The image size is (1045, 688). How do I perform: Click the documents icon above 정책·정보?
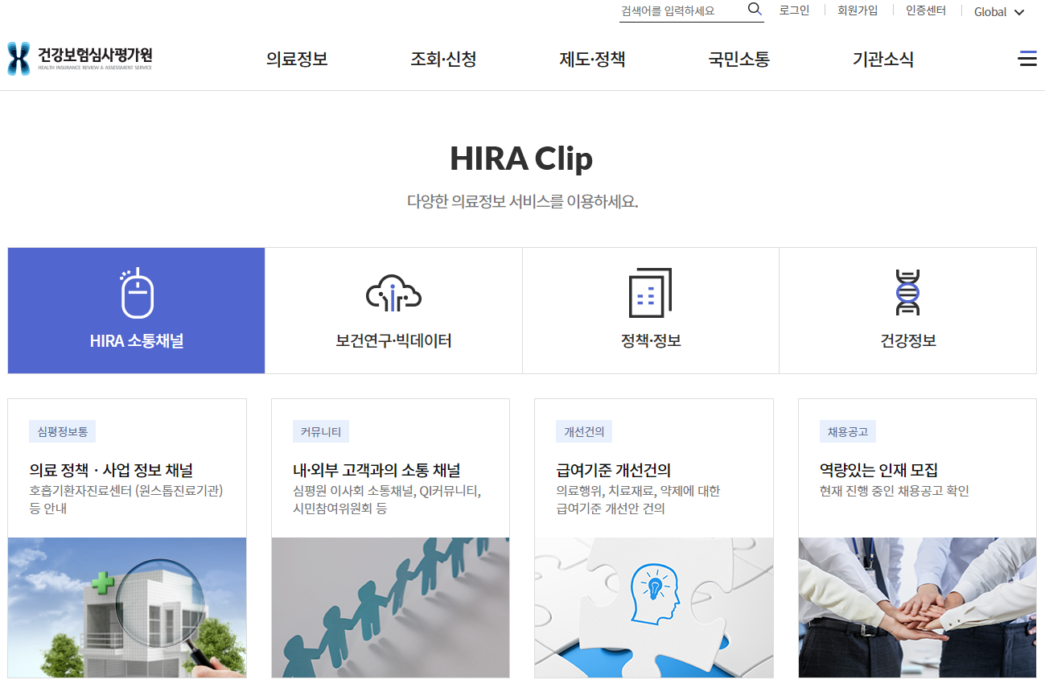pos(650,293)
